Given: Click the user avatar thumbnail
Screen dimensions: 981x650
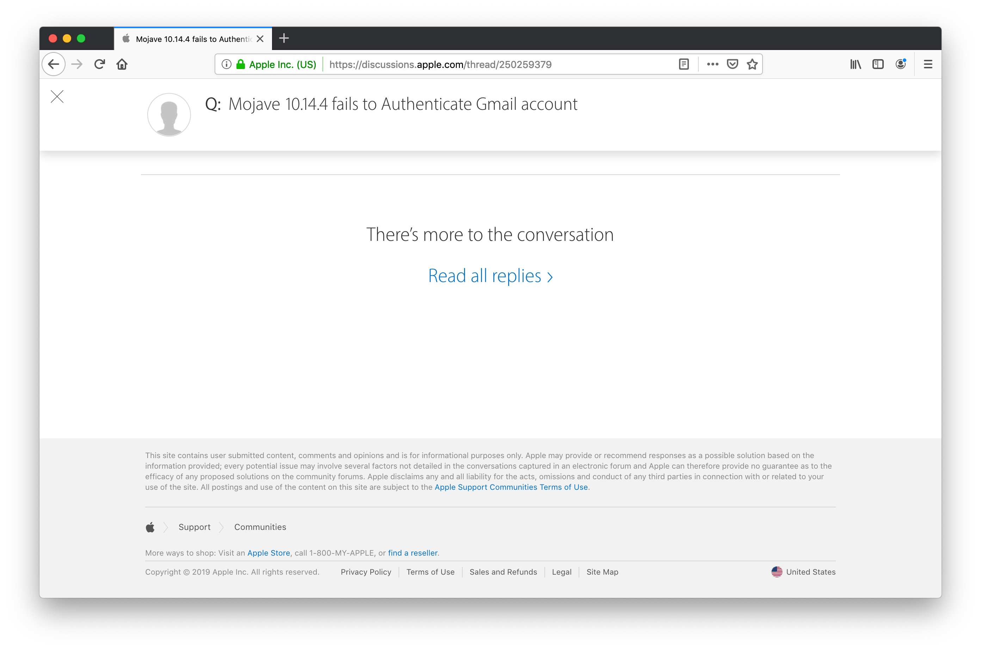Looking at the screenshot, I should point(169,115).
